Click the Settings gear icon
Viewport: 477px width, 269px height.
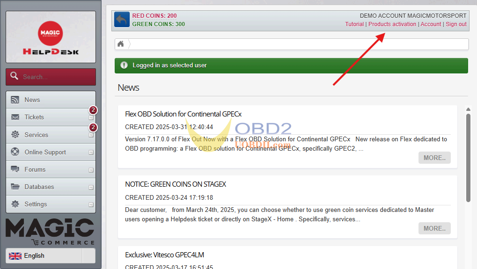point(15,204)
